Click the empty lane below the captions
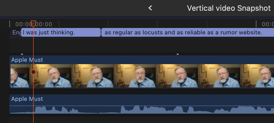This screenshot has width=274, height=123. coord(141,45)
